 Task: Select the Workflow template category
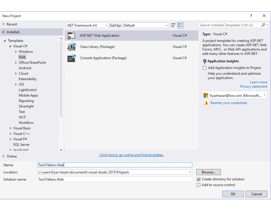tap(26, 123)
